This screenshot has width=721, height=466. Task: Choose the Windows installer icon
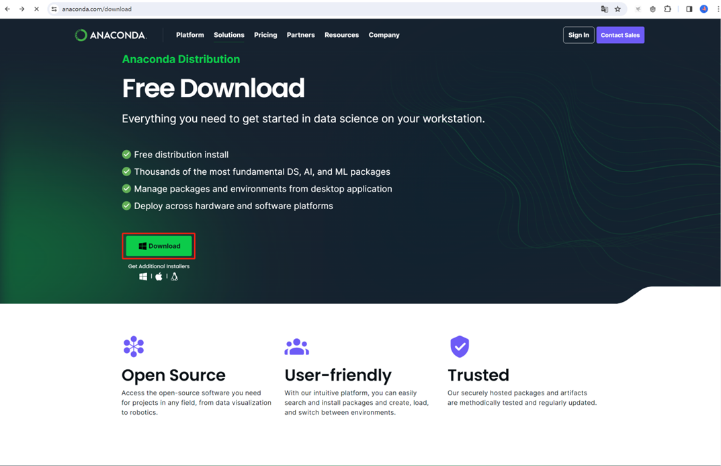pyautogui.click(x=144, y=276)
